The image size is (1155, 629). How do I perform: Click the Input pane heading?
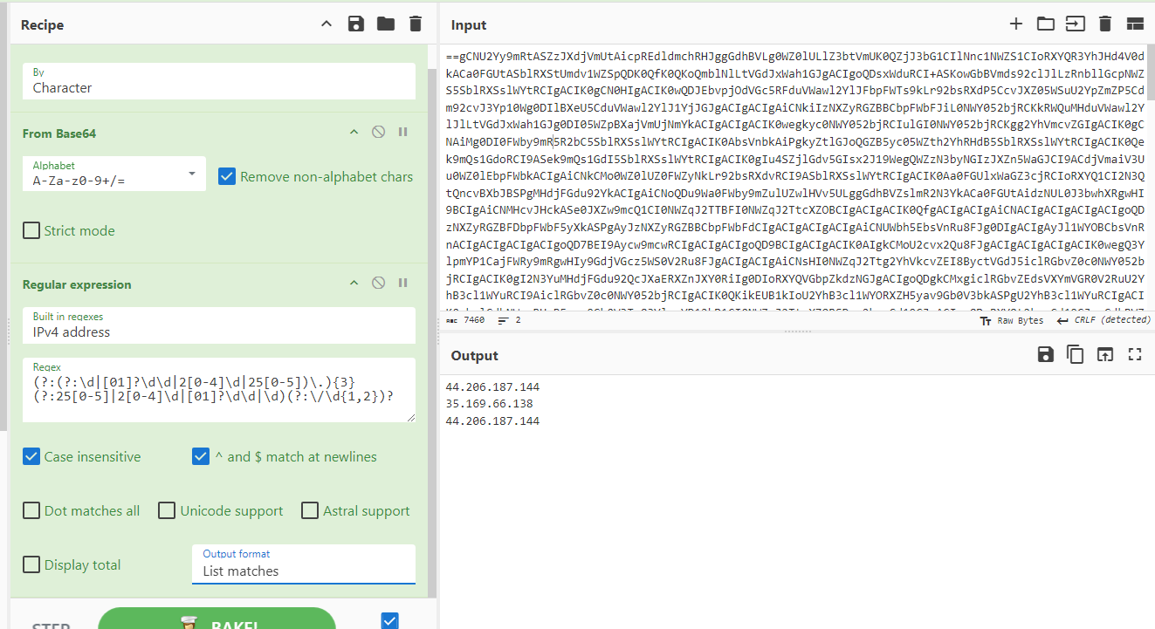point(469,25)
